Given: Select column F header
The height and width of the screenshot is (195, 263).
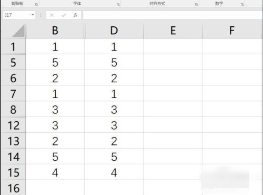Looking at the screenshot, I should click(x=232, y=31).
